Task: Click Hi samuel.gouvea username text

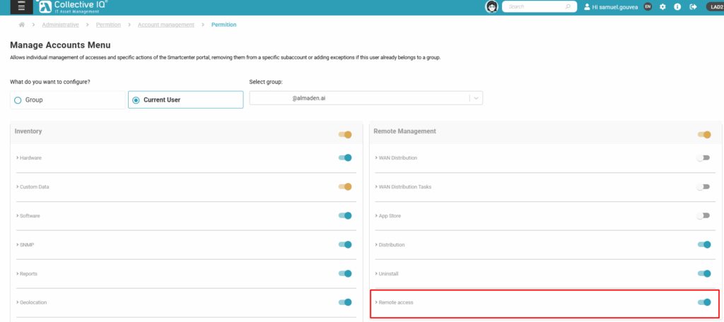Action: click(x=615, y=7)
